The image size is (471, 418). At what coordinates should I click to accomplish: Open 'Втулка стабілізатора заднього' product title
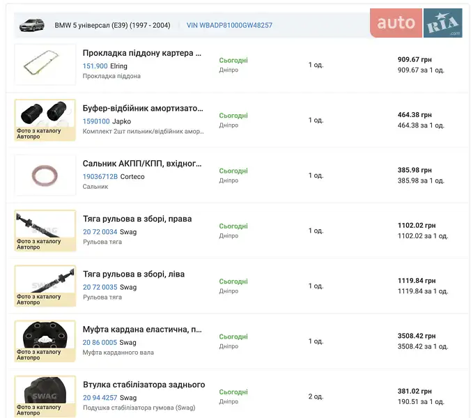click(144, 385)
